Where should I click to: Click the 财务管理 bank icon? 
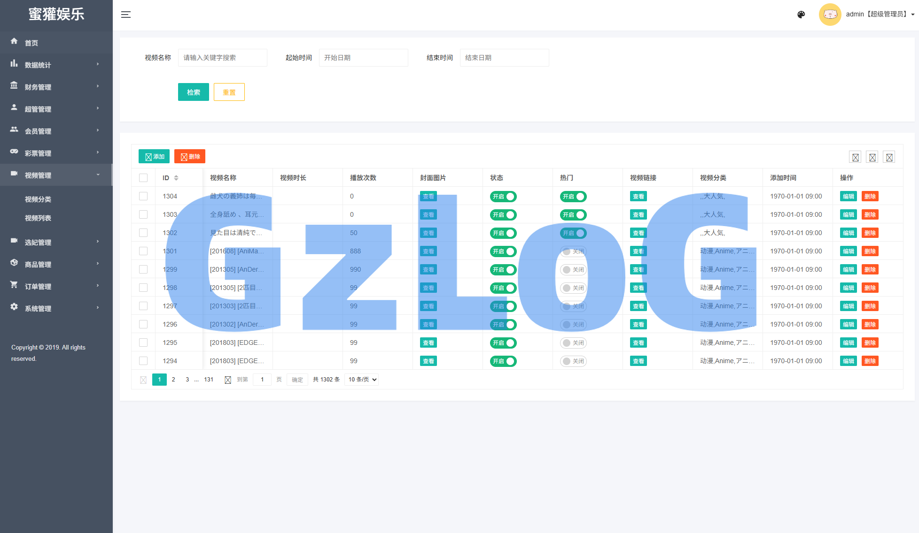click(x=14, y=85)
